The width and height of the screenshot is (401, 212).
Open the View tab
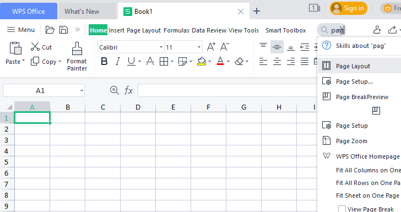coord(235,30)
